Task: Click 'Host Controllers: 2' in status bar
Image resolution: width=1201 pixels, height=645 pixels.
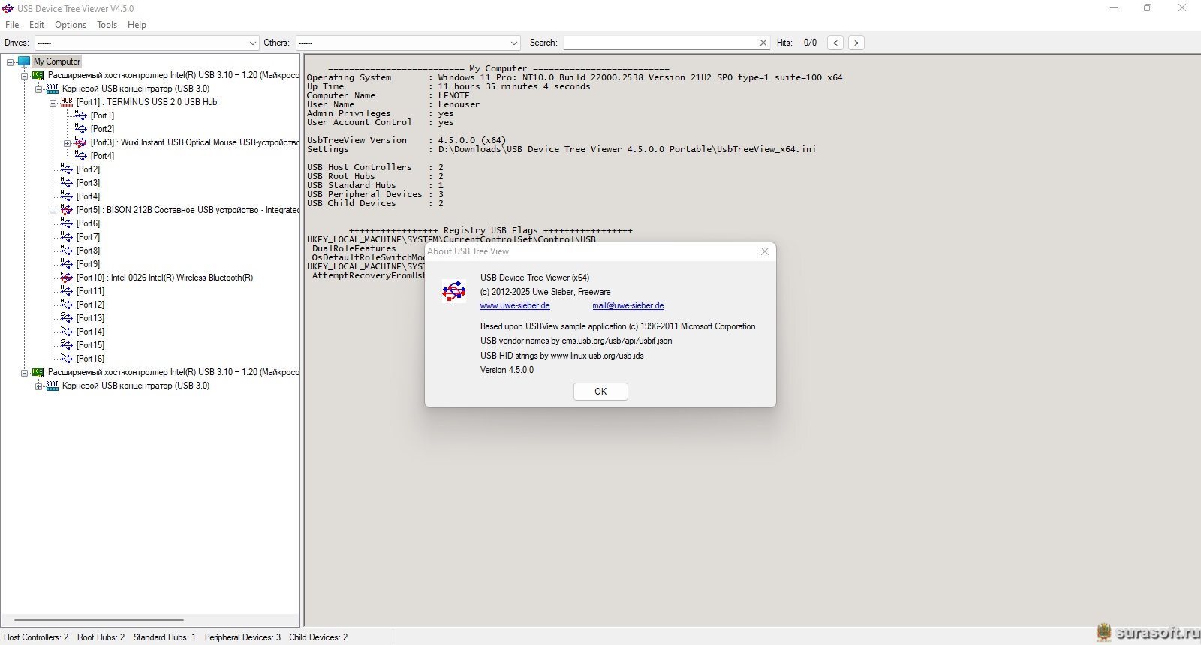Action: (36, 637)
